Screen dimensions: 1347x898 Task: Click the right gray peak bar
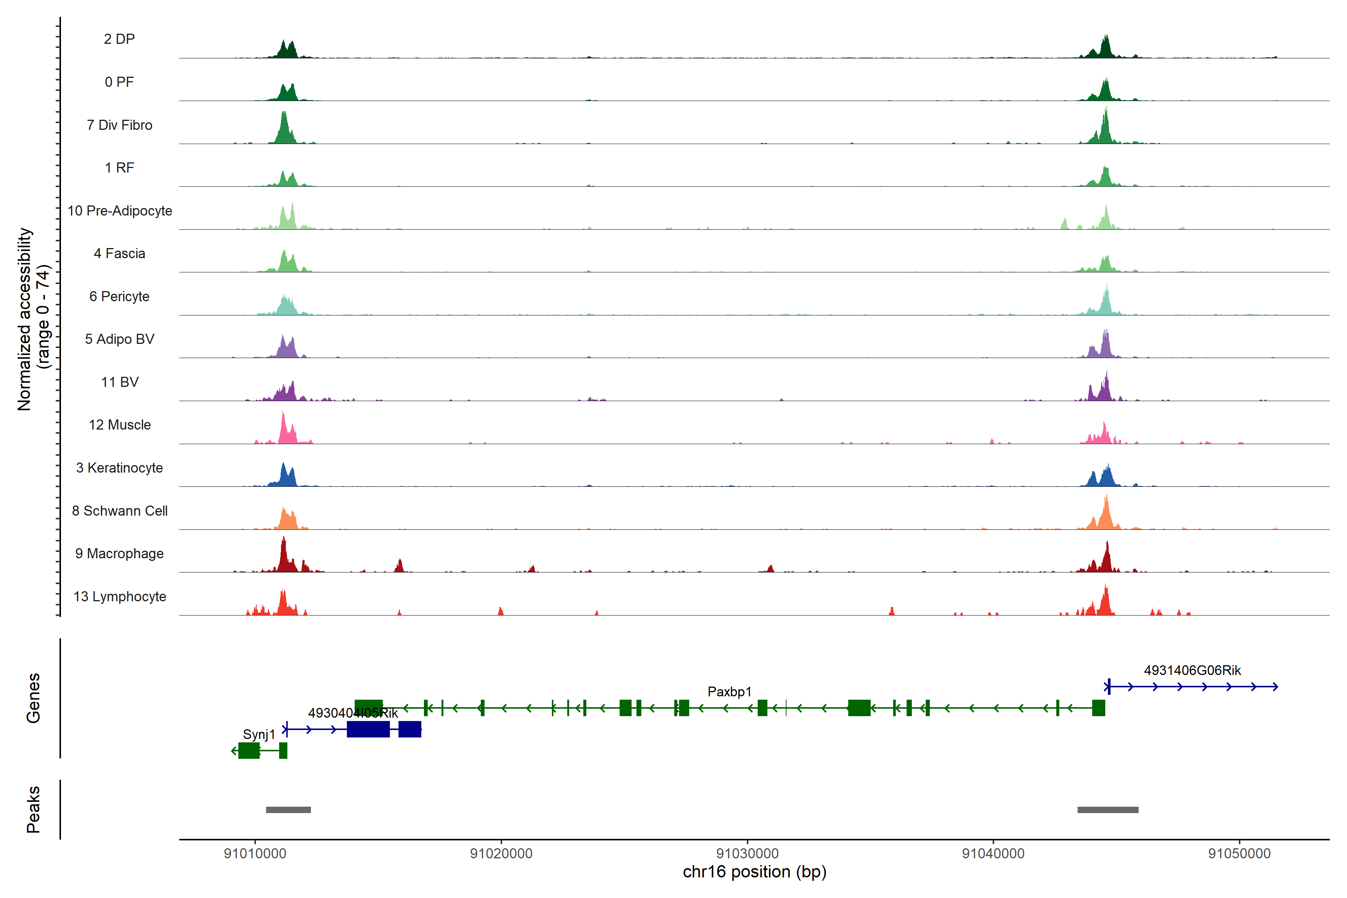click(1108, 810)
